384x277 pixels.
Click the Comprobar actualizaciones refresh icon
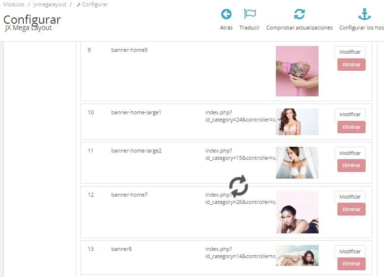(x=299, y=14)
